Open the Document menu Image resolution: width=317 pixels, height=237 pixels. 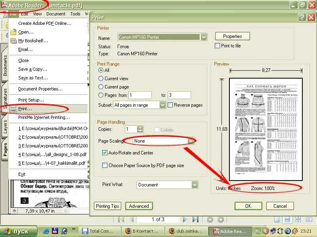56,14
